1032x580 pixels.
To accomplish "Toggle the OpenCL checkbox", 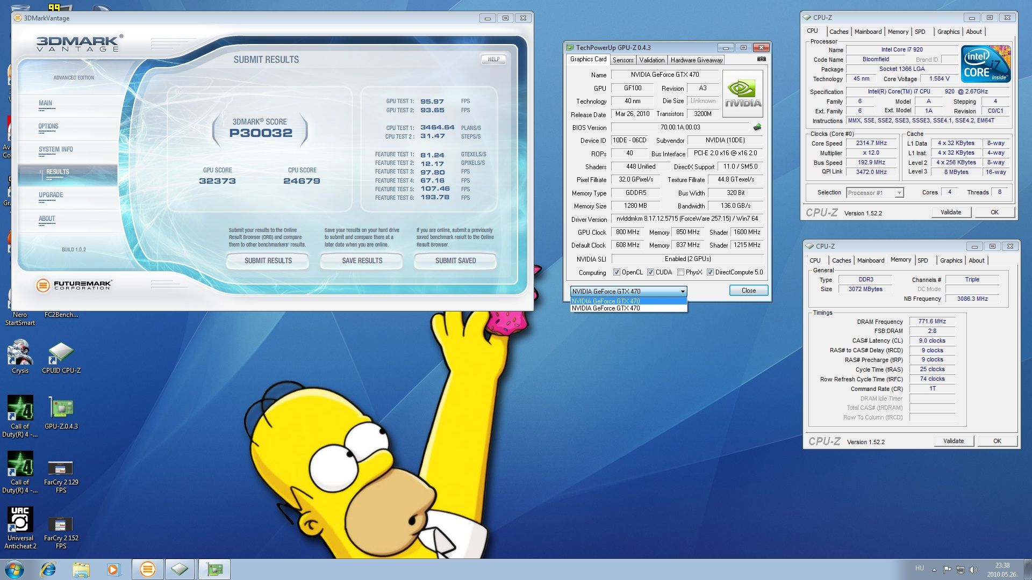I will 617,272.
